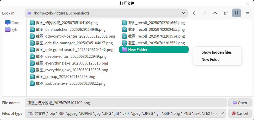Select 截图_recoll_20250702203552.png file icon
Image resolution: width=254 pixels, height=120 pixels.
click(x=125, y=43)
